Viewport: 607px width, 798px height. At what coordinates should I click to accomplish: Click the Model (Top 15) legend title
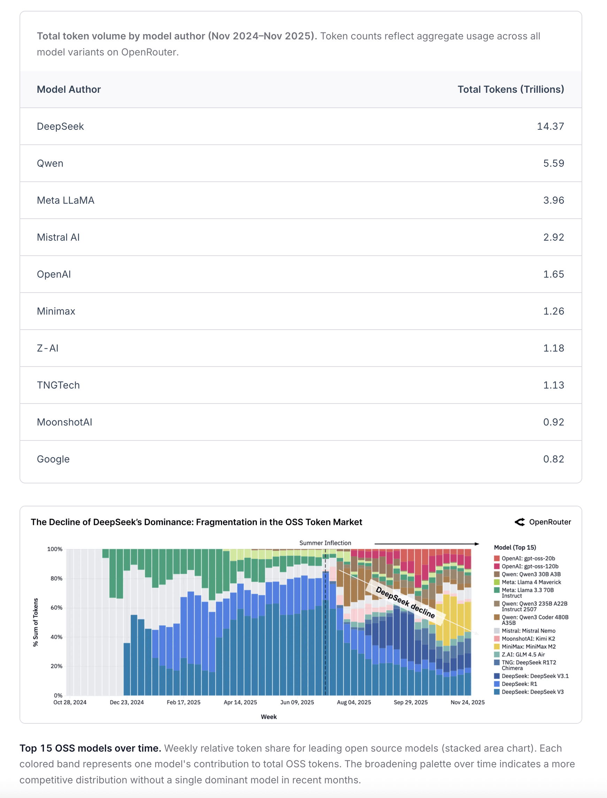point(515,548)
